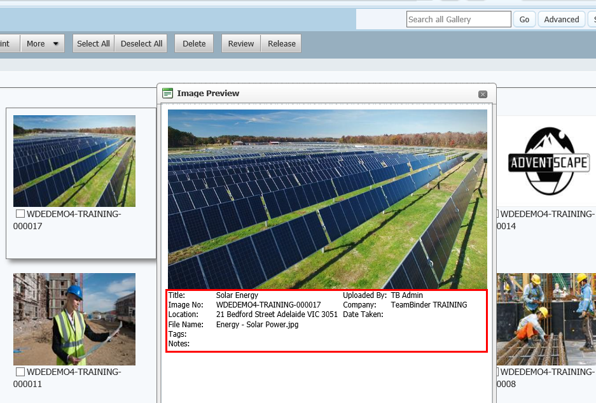Open the construction workers rebar thumbnail

pyautogui.click(x=546, y=319)
